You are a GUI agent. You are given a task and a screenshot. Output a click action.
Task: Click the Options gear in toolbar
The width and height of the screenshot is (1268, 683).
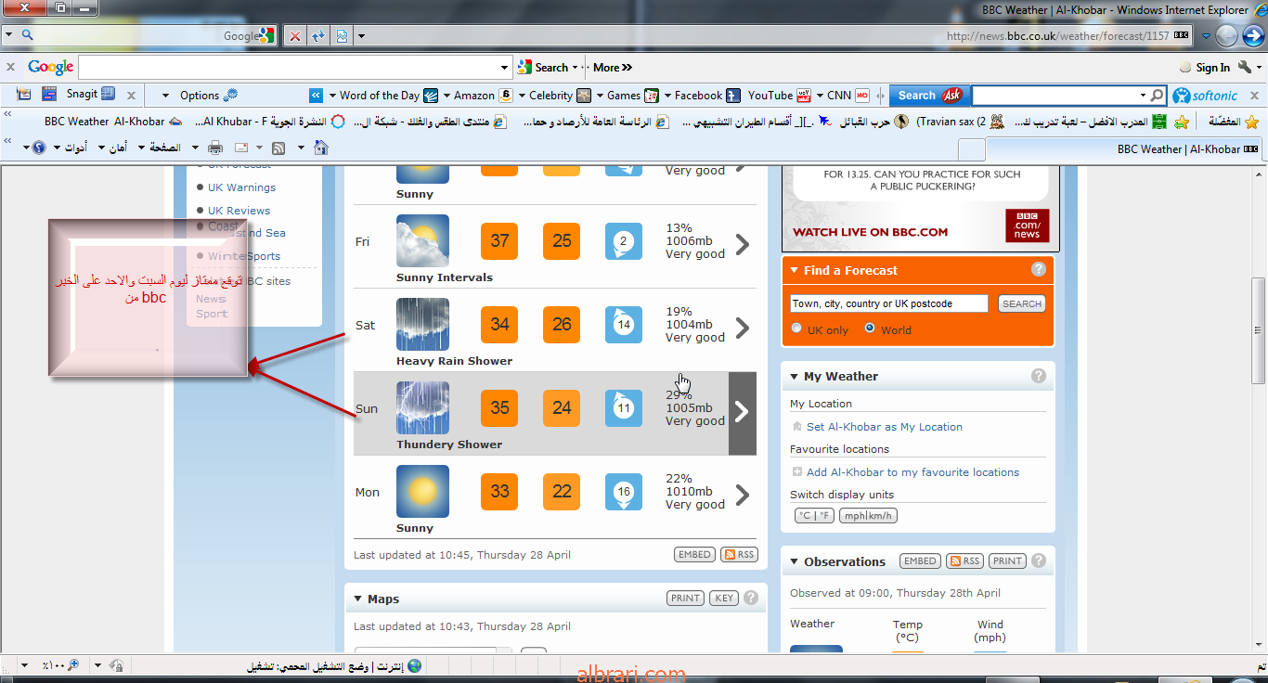(230, 95)
